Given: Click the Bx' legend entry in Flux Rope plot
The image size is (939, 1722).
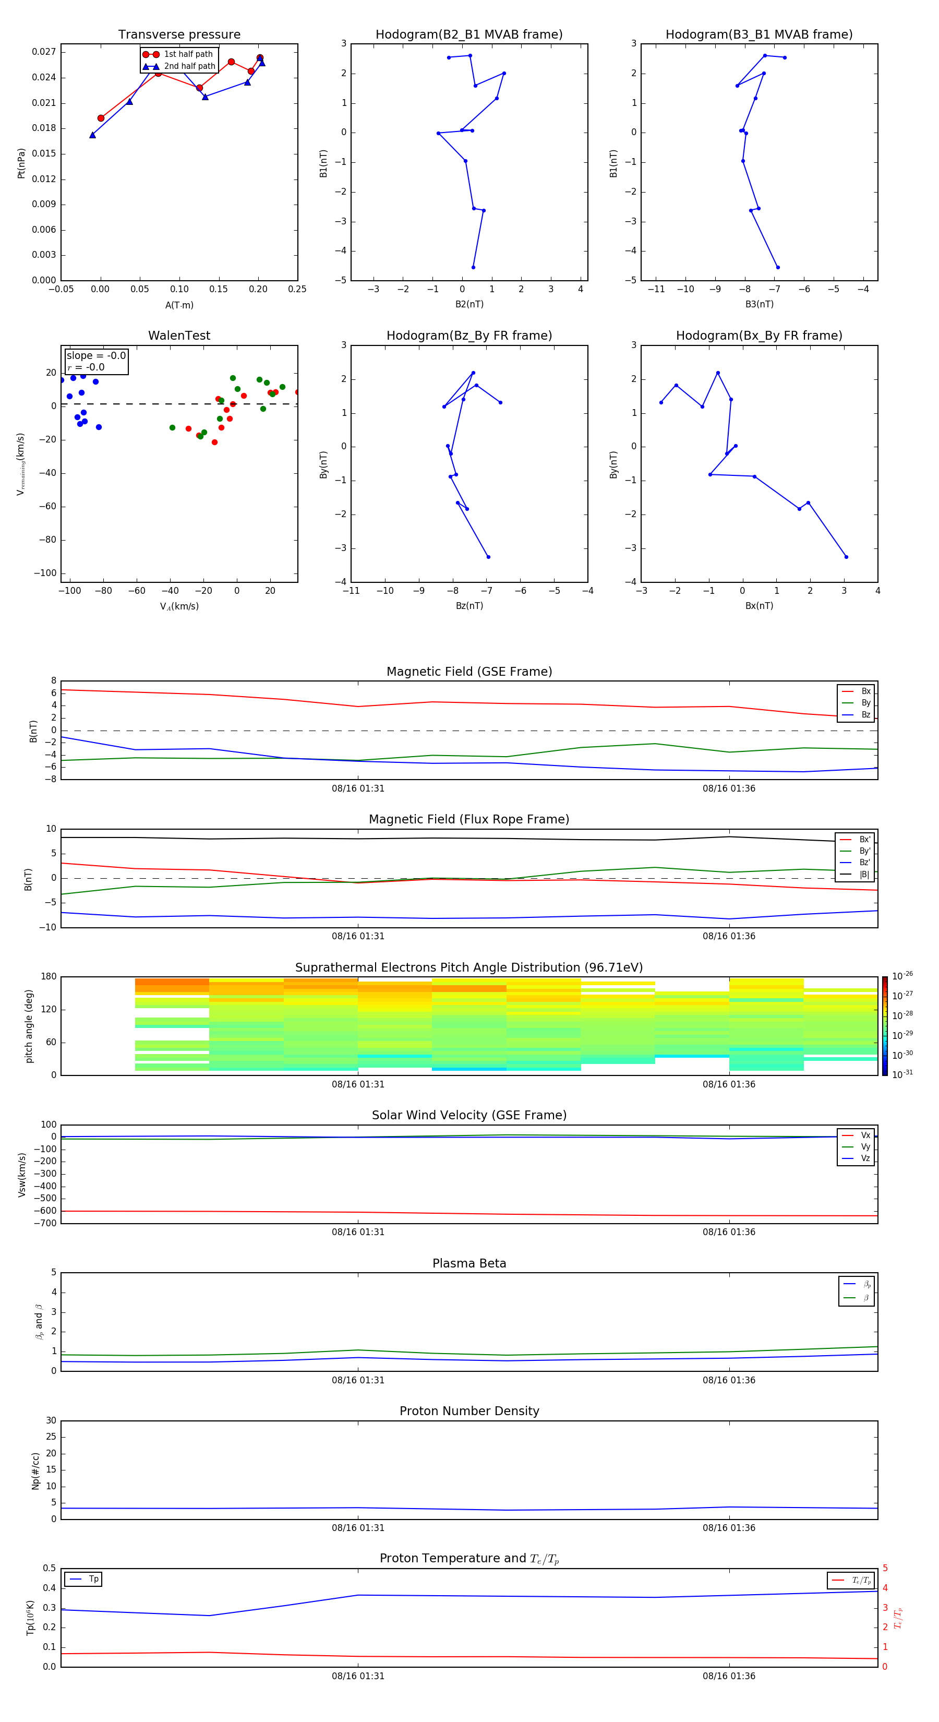Looking at the screenshot, I should (855, 840).
